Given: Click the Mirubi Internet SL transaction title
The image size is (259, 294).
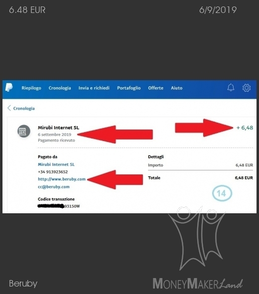Looking at the screenshot, I should coord(58,128).
